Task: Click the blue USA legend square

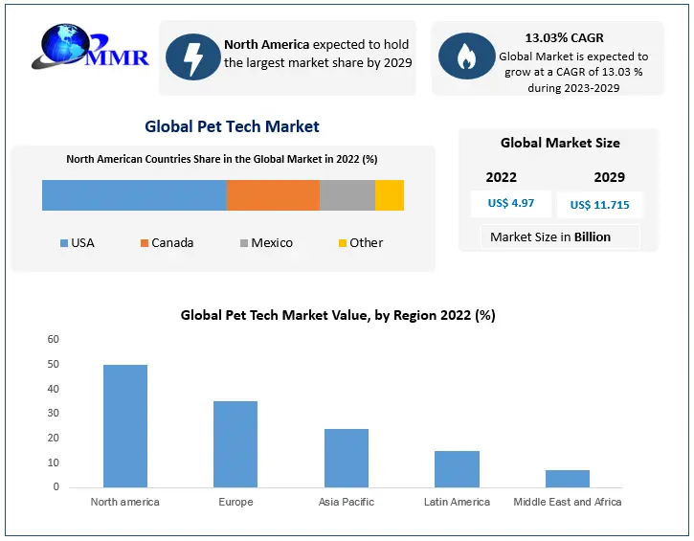Action: coord(64,243)
